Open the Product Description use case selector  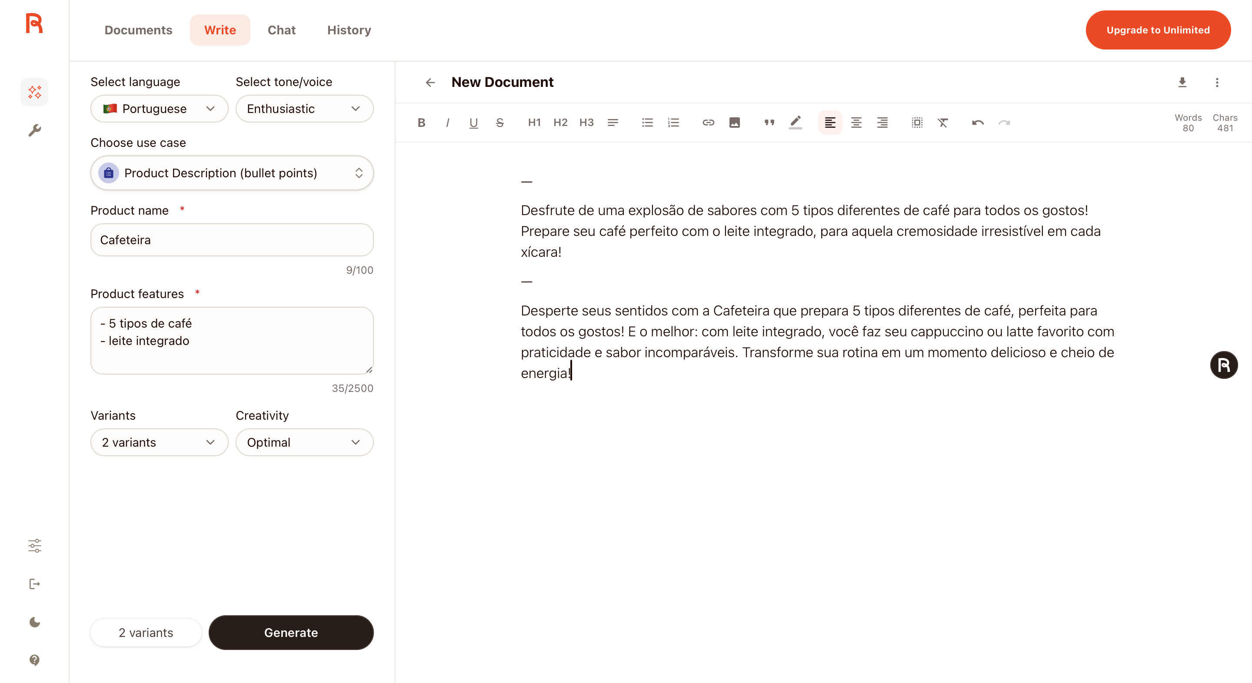[232, 173]
